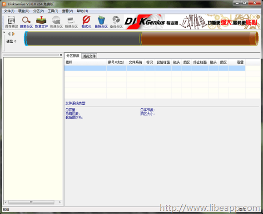Click the 标识 column header
Viewport: 263px width, 214px height.
click(x=150, y=62)
